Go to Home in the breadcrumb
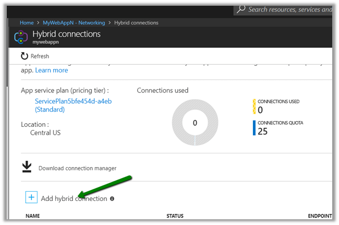339x225 pixels. point(27,22)
